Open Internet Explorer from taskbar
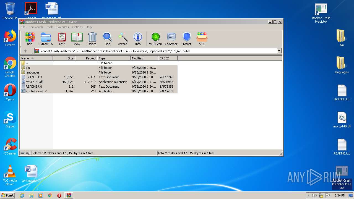Screen dimensions: 354x199 tap(22, 195)
